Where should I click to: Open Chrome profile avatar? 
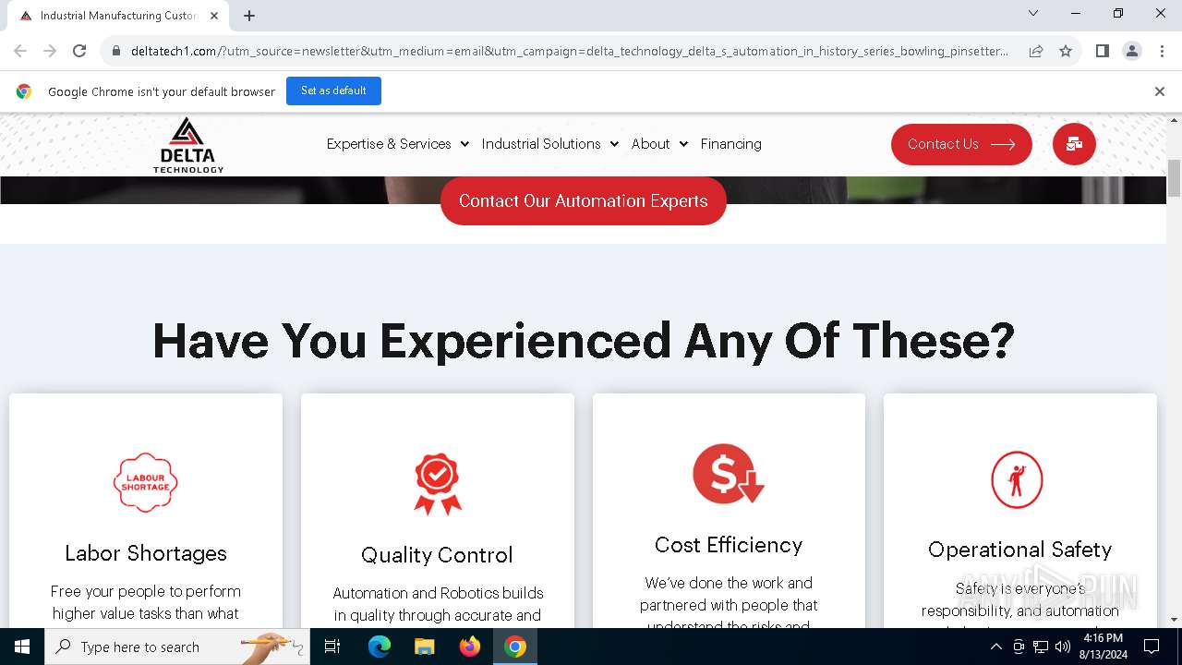(1131, 51)
